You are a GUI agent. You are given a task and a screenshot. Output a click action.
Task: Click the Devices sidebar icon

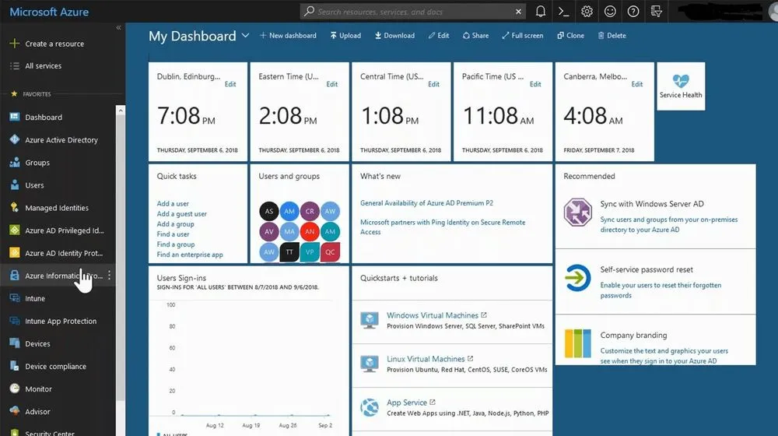[14, 343]
